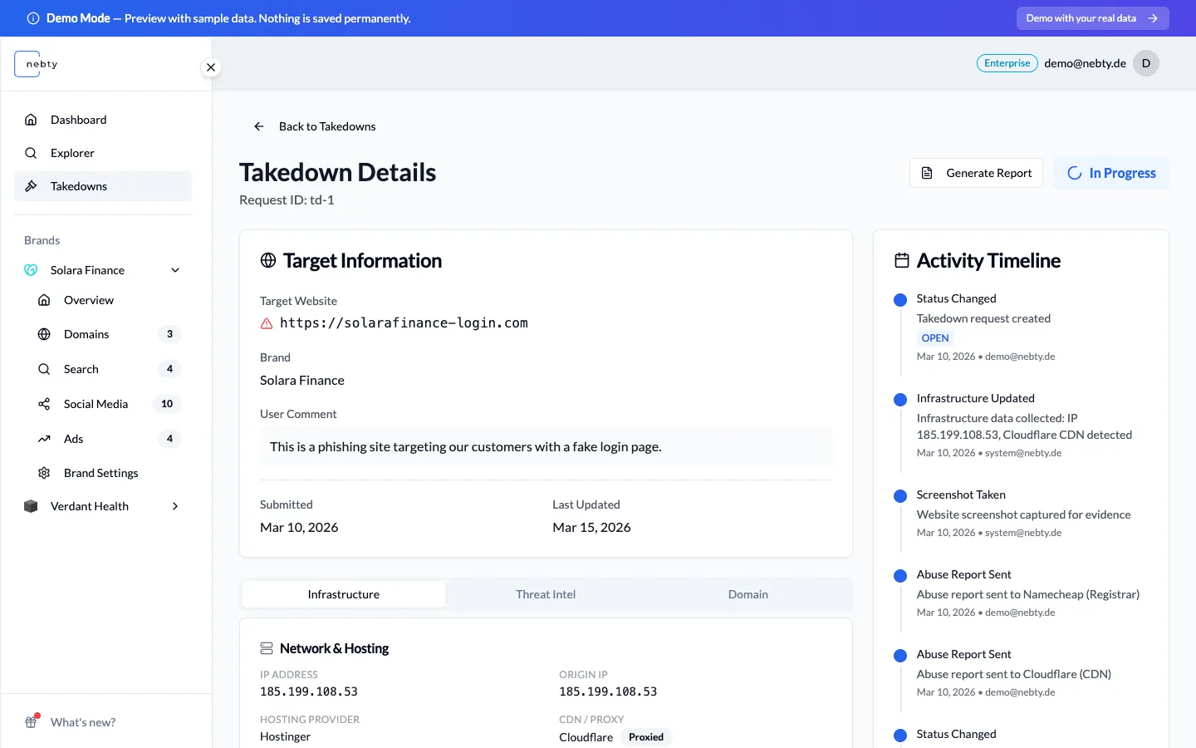Image resolution: width=1196 pixels, height=748 pixels.
Task: Click the back arrow icon
Action: (259, 126)
